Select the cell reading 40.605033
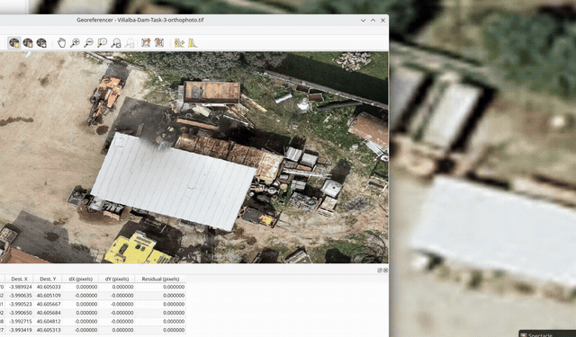The image size is (576, 337). pyautogui.click(x=48, y=287)
